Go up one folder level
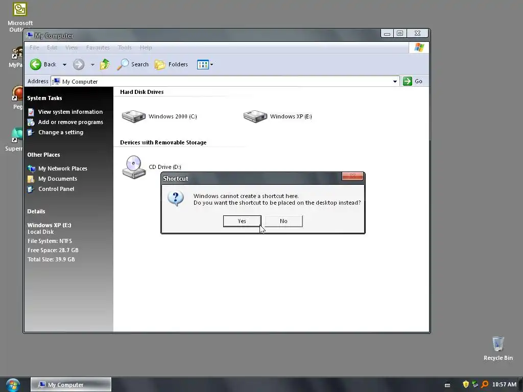Screen dimensions: 523x392 (x=105, y=64)
